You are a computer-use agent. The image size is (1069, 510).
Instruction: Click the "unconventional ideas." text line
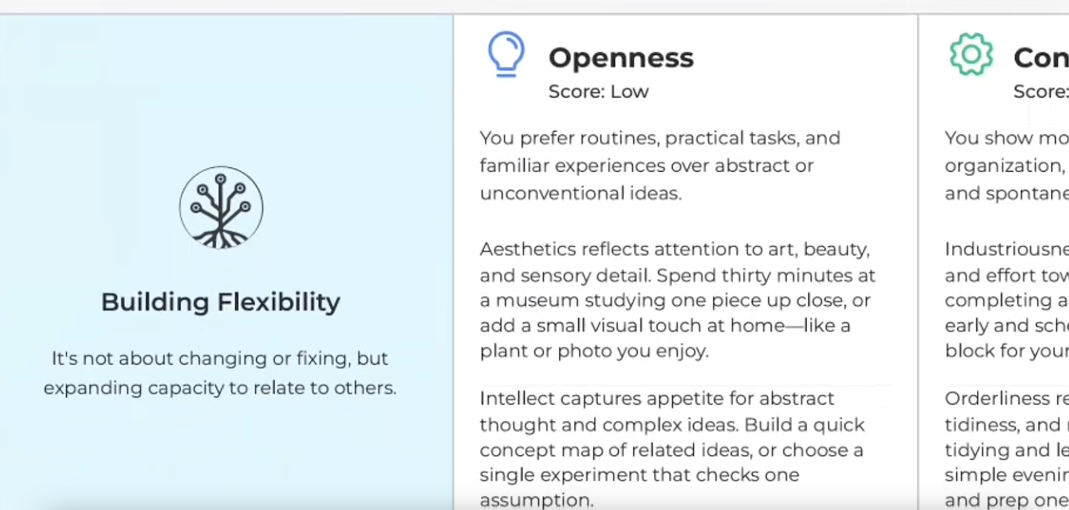pyautogui.click(x=581, y=193)
